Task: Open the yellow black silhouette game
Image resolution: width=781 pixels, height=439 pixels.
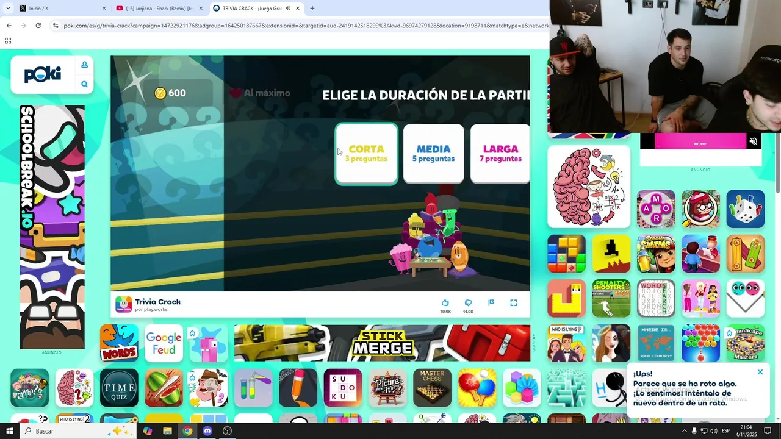Action: (611, 254)
